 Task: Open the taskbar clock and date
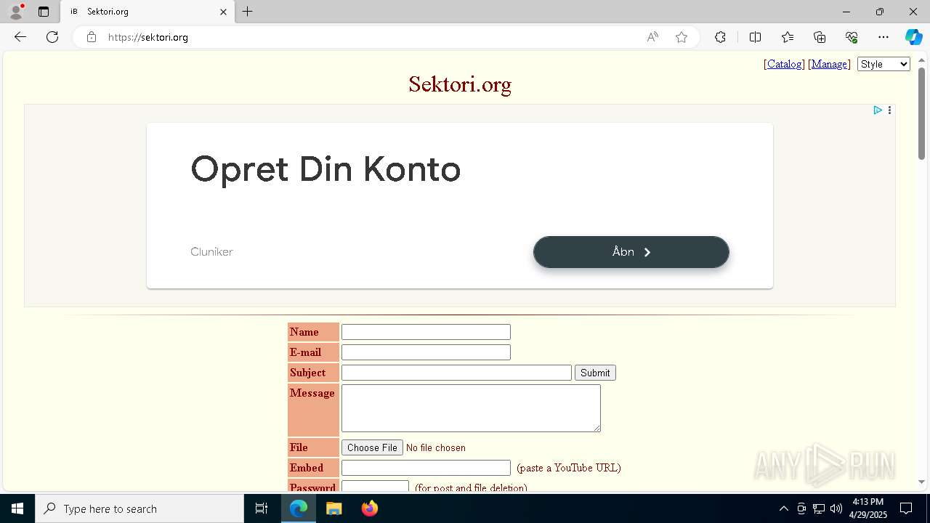coord(868,508)
